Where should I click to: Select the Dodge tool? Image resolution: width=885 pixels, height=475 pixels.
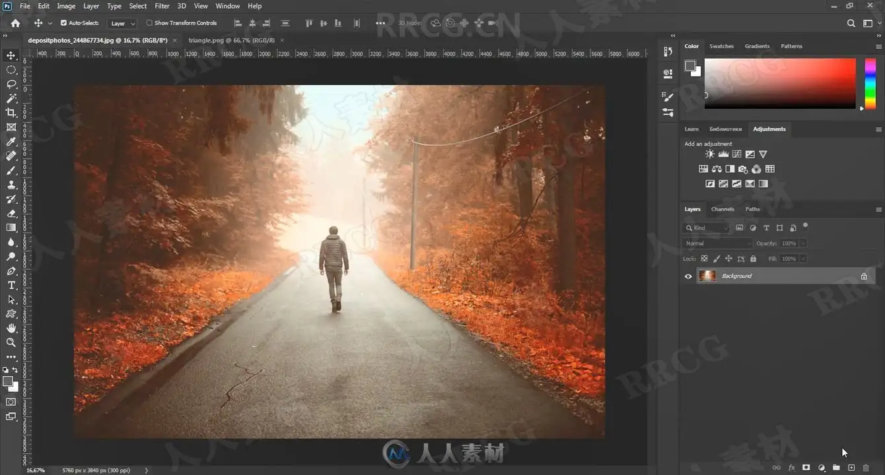click(11, 257)
